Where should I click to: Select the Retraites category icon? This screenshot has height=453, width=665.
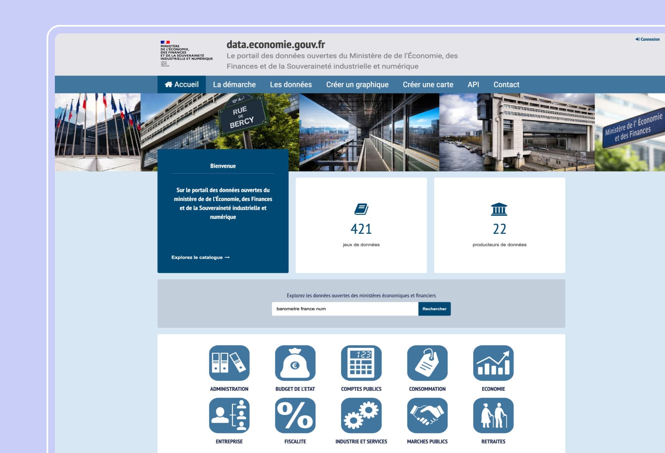[x=493, y=416]
